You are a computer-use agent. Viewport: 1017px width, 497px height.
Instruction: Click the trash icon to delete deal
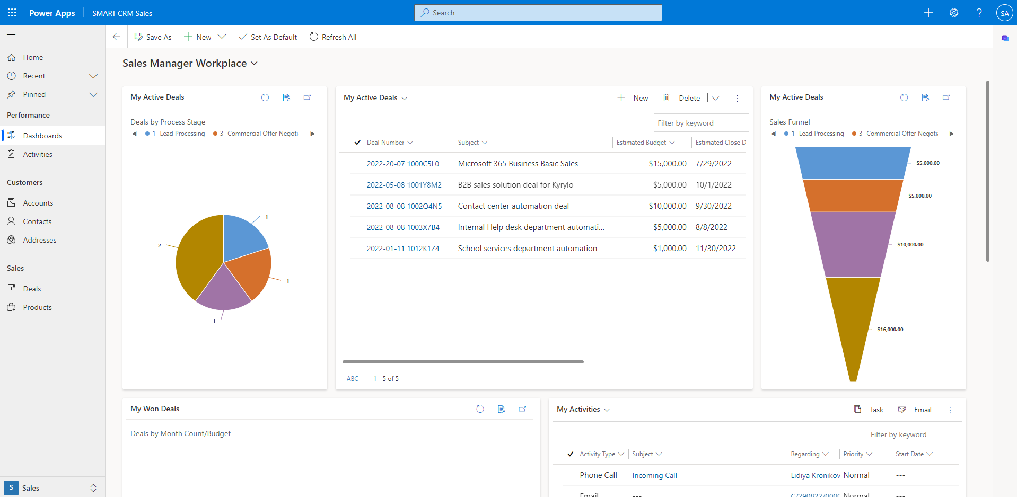tap(667, 98)
